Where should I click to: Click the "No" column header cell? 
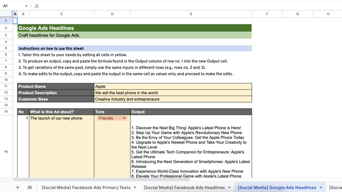[23, 112]
